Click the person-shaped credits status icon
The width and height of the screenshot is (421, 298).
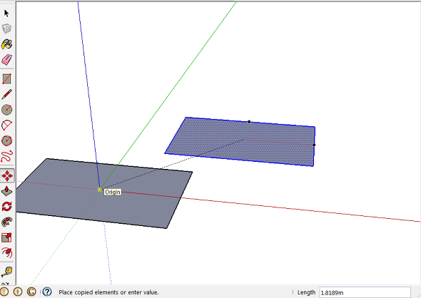click(18, 292)
